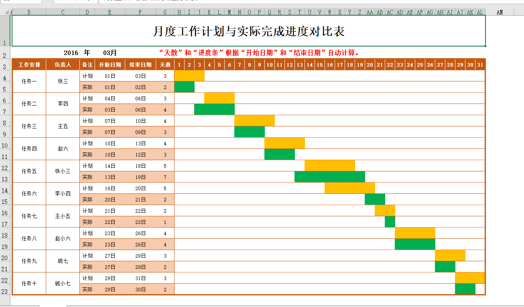
Task: Select column E header
Action: pyautogui.click(x=110, y=12)
